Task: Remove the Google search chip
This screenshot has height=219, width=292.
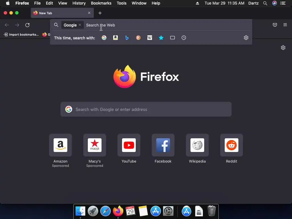Action: tap(80, 25)
